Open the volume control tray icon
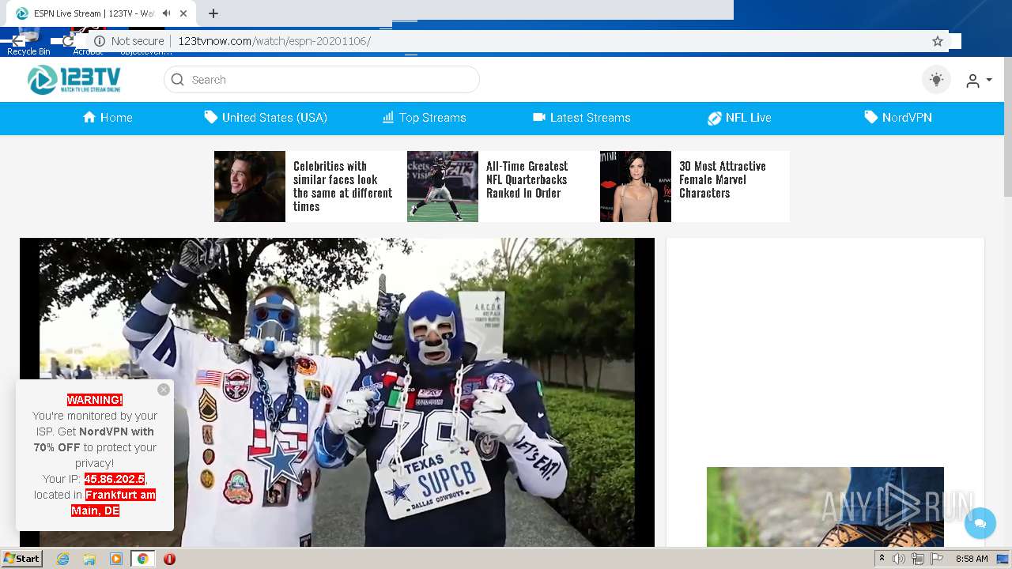Image resolution: width=1012 pixels, height=569 pixels. point(899,559)
